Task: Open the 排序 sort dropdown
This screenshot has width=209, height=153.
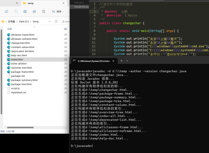Action: (x=58, y=12)
